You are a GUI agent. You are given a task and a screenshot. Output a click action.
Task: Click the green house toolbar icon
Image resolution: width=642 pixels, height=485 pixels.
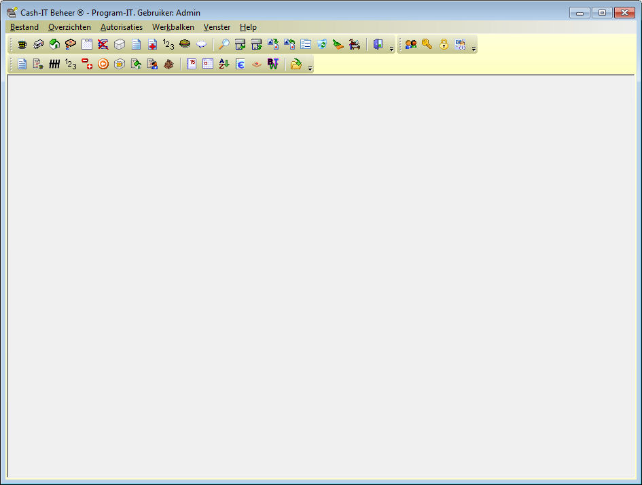pos(54,44)
